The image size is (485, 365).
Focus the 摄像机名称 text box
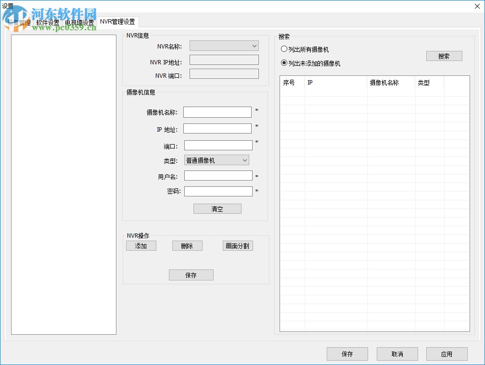(217, 111)
